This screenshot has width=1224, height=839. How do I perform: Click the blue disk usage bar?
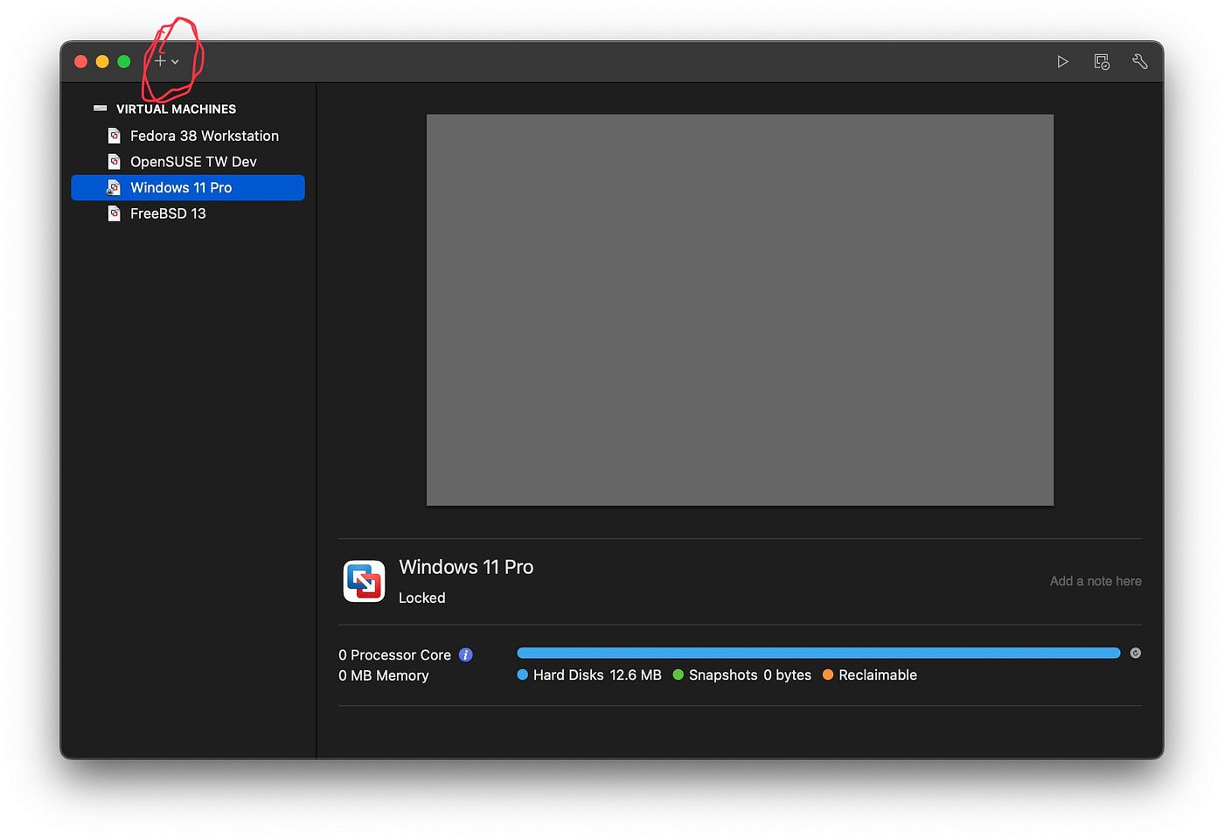(818, 653)
